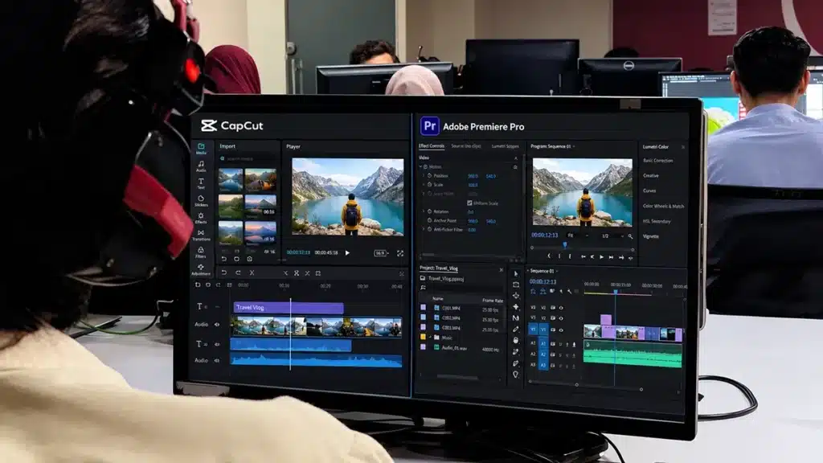Click the fullscreen icon in CapCut Player

(400, 253)
